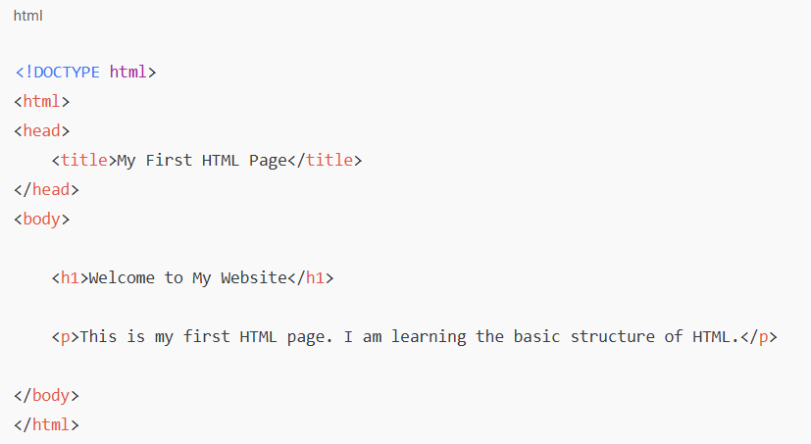Click the purple html word after DOCTYPE
This screenshot has height=444, width=811.
(127, 72)
